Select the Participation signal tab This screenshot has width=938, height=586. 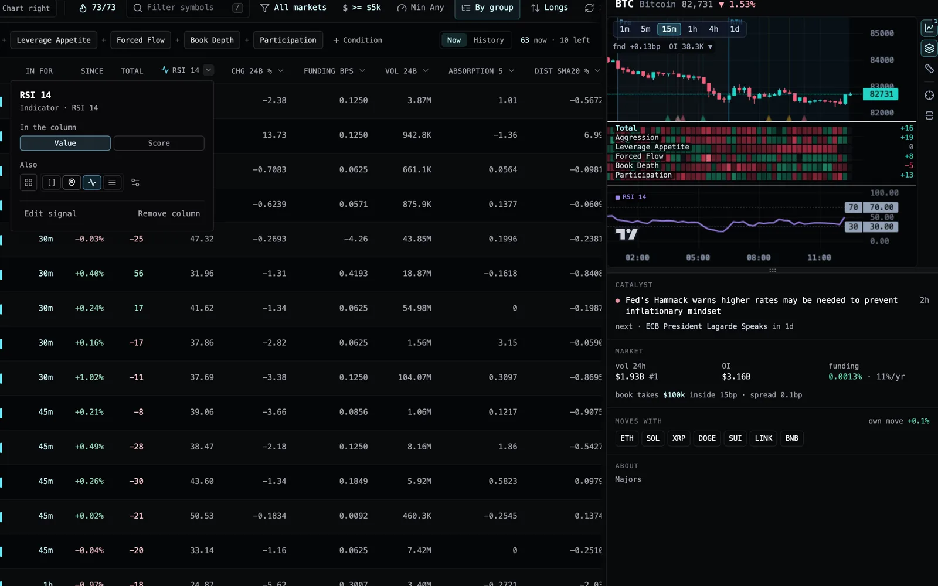point(288,40)
